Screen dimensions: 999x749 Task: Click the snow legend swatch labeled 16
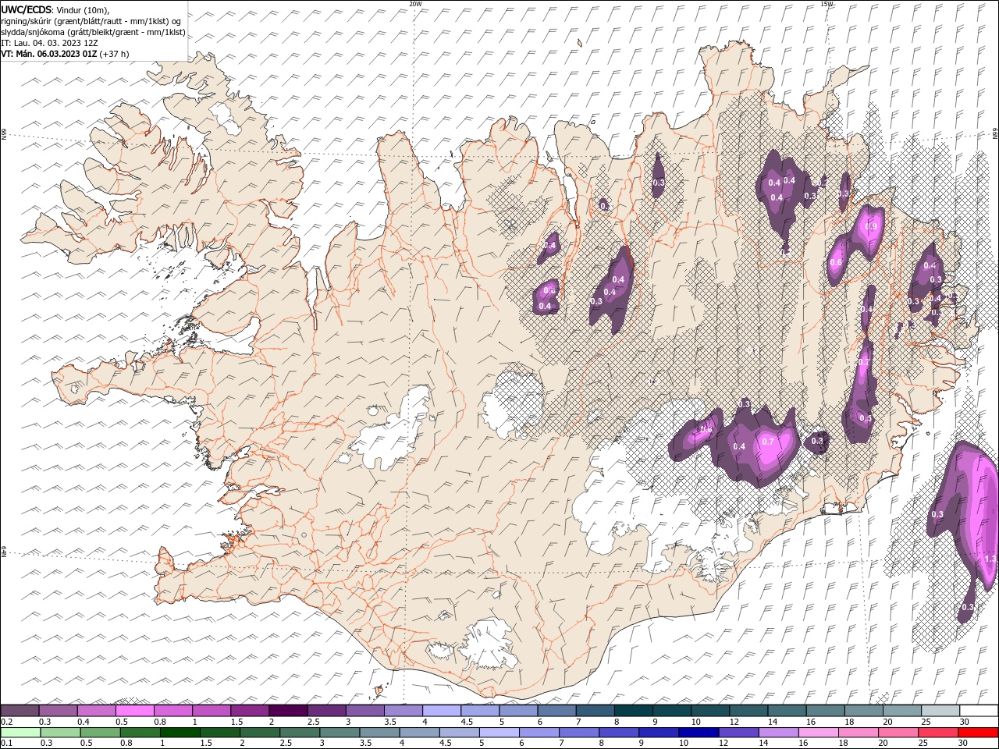(825, 711)
